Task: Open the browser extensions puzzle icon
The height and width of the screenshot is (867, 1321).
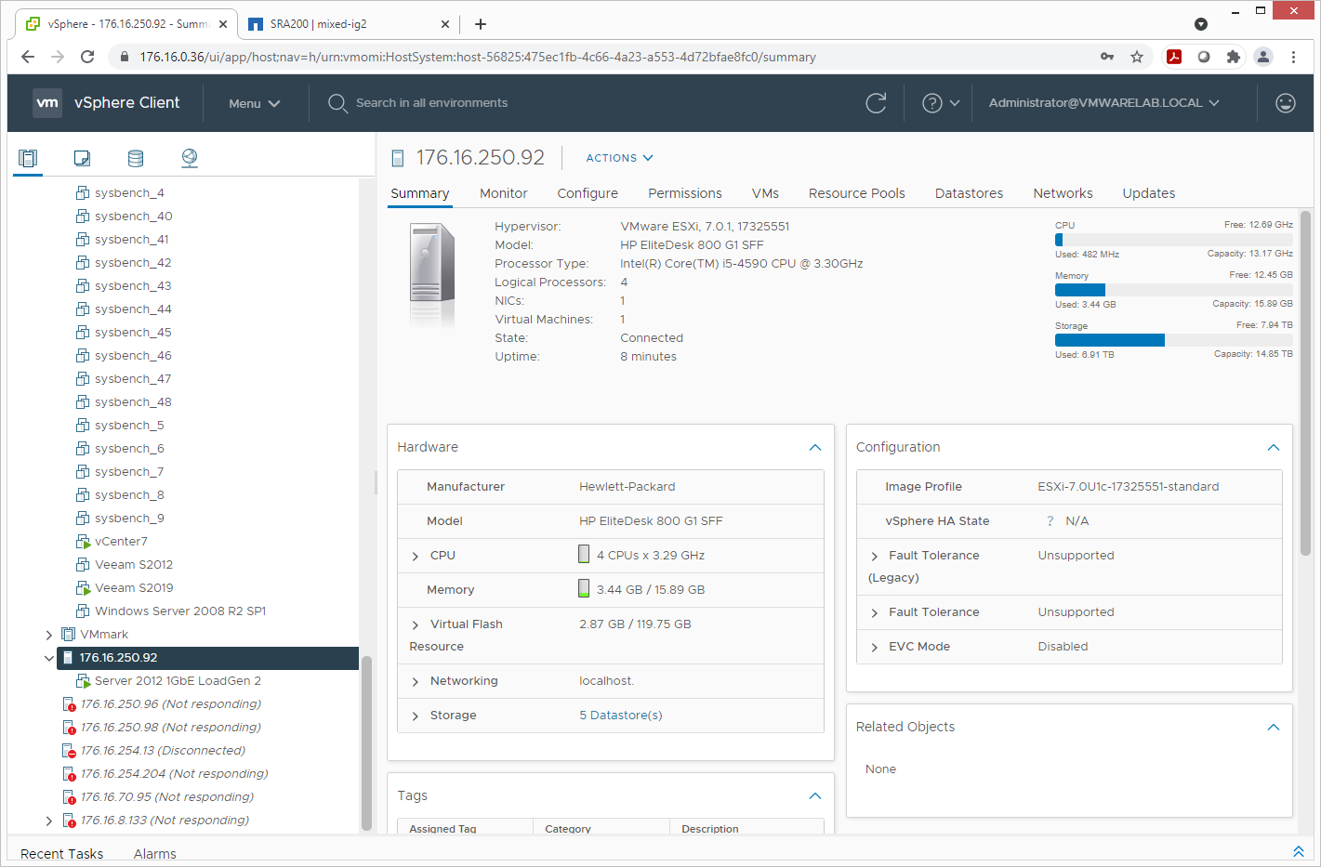Action: 1234,57
